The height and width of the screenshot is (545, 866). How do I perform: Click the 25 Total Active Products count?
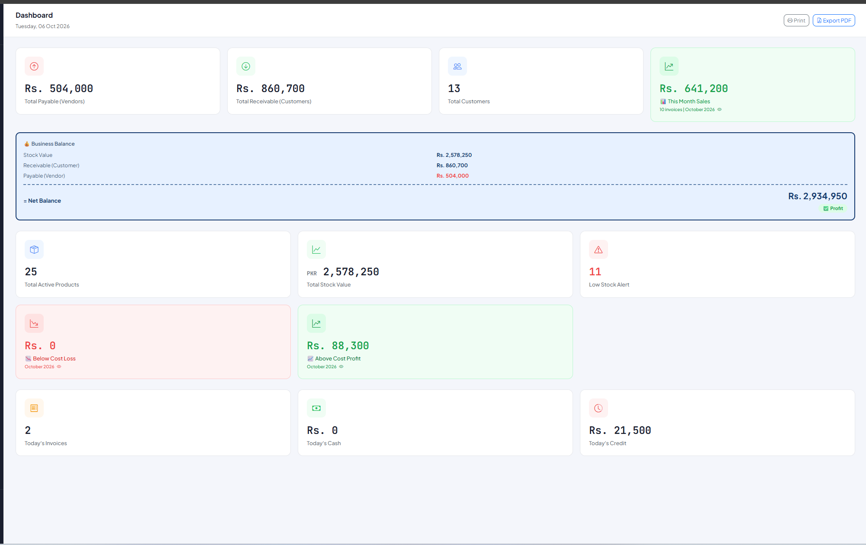coord(31,272)
